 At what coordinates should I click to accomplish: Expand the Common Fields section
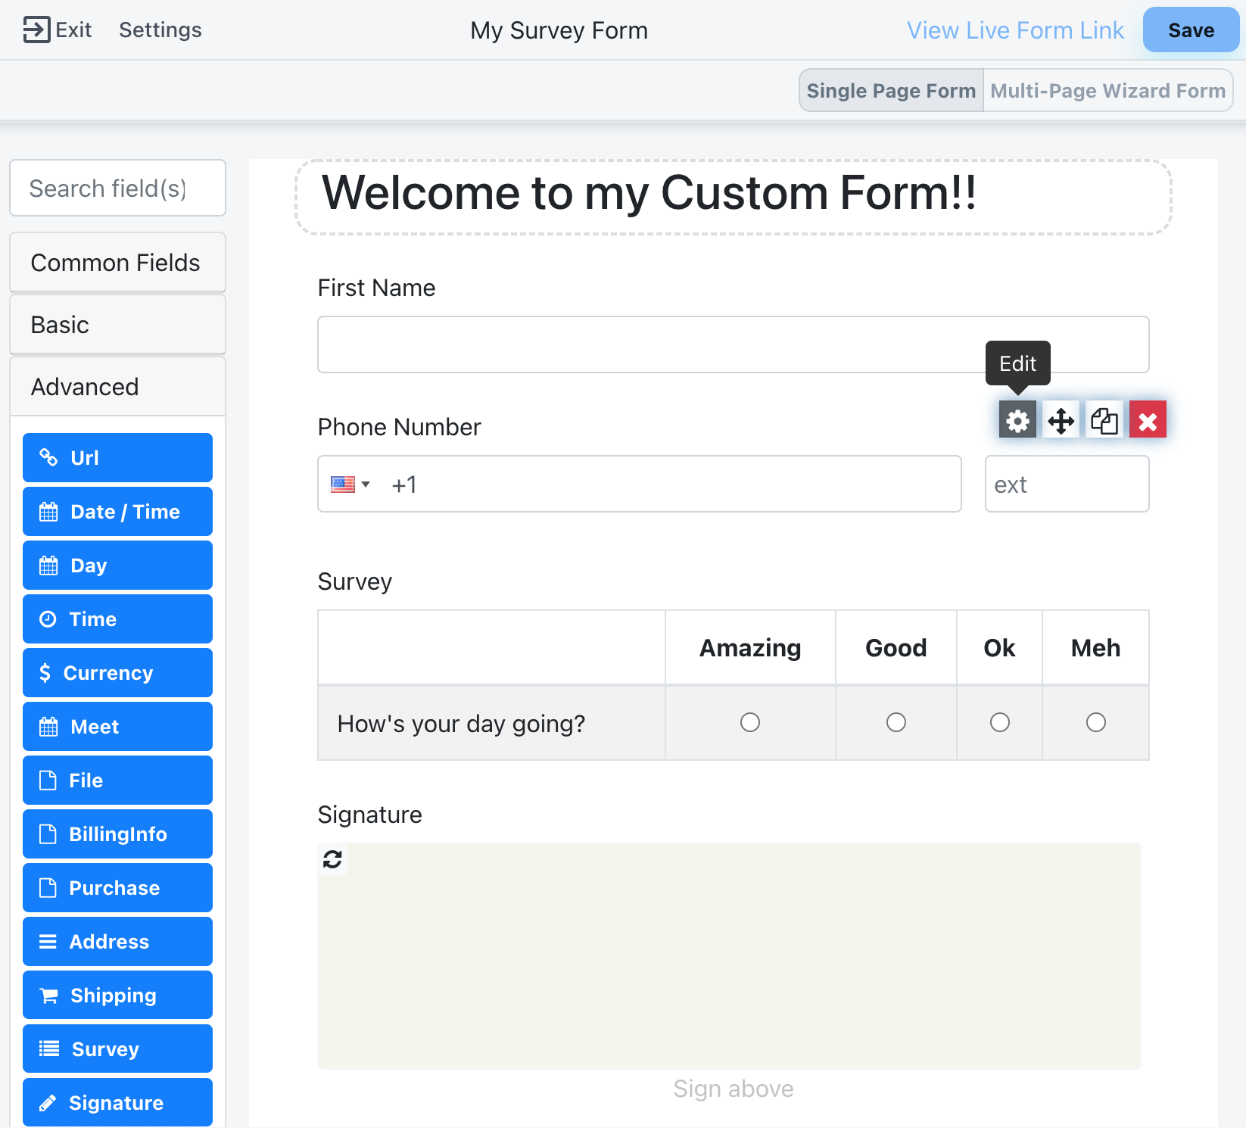click(x=117, y=263)
